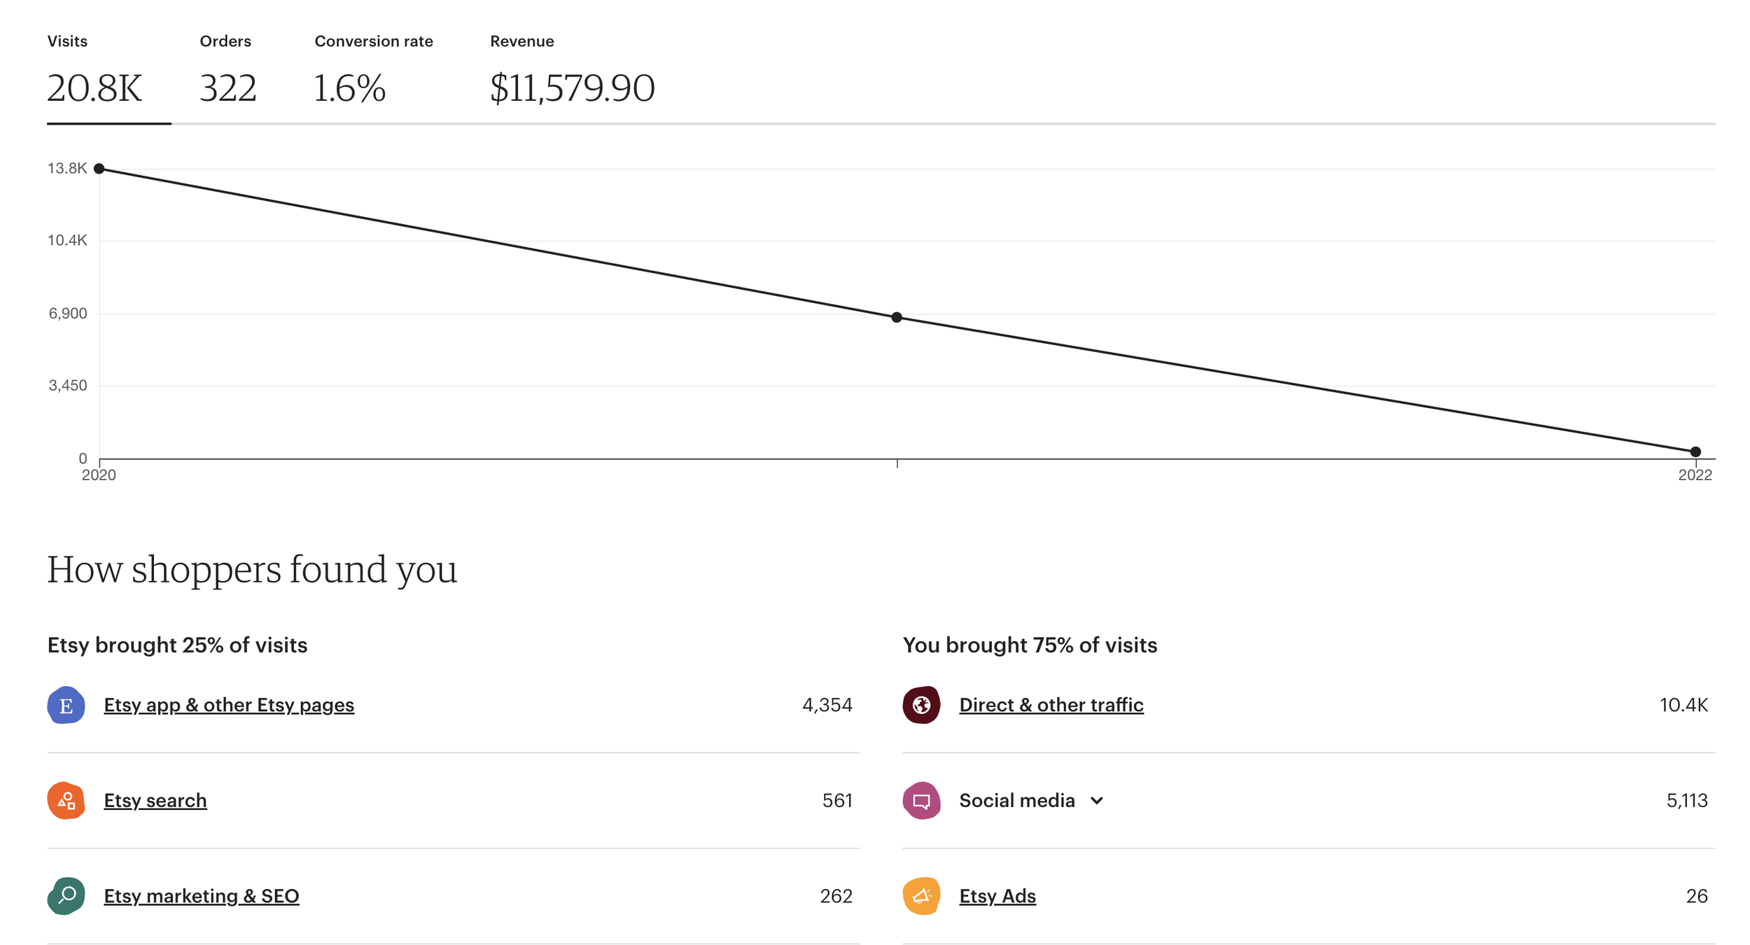
Task: Click the middle data point on the line
Action: click(897, 317)
